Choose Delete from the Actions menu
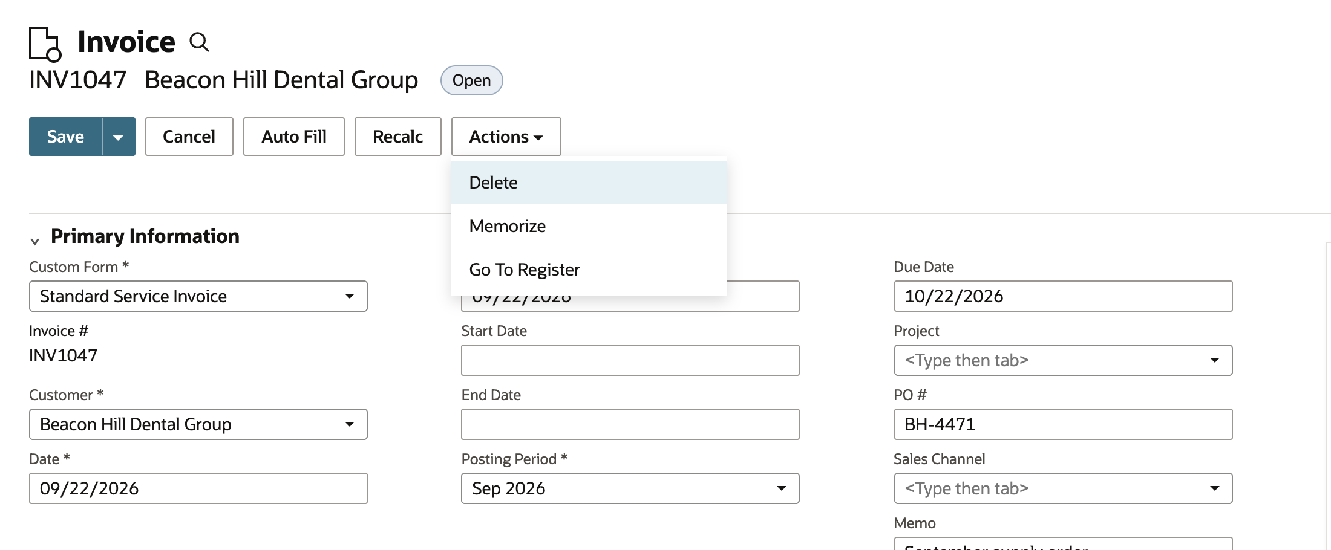 pyautogui.click(x=589, y=183)
